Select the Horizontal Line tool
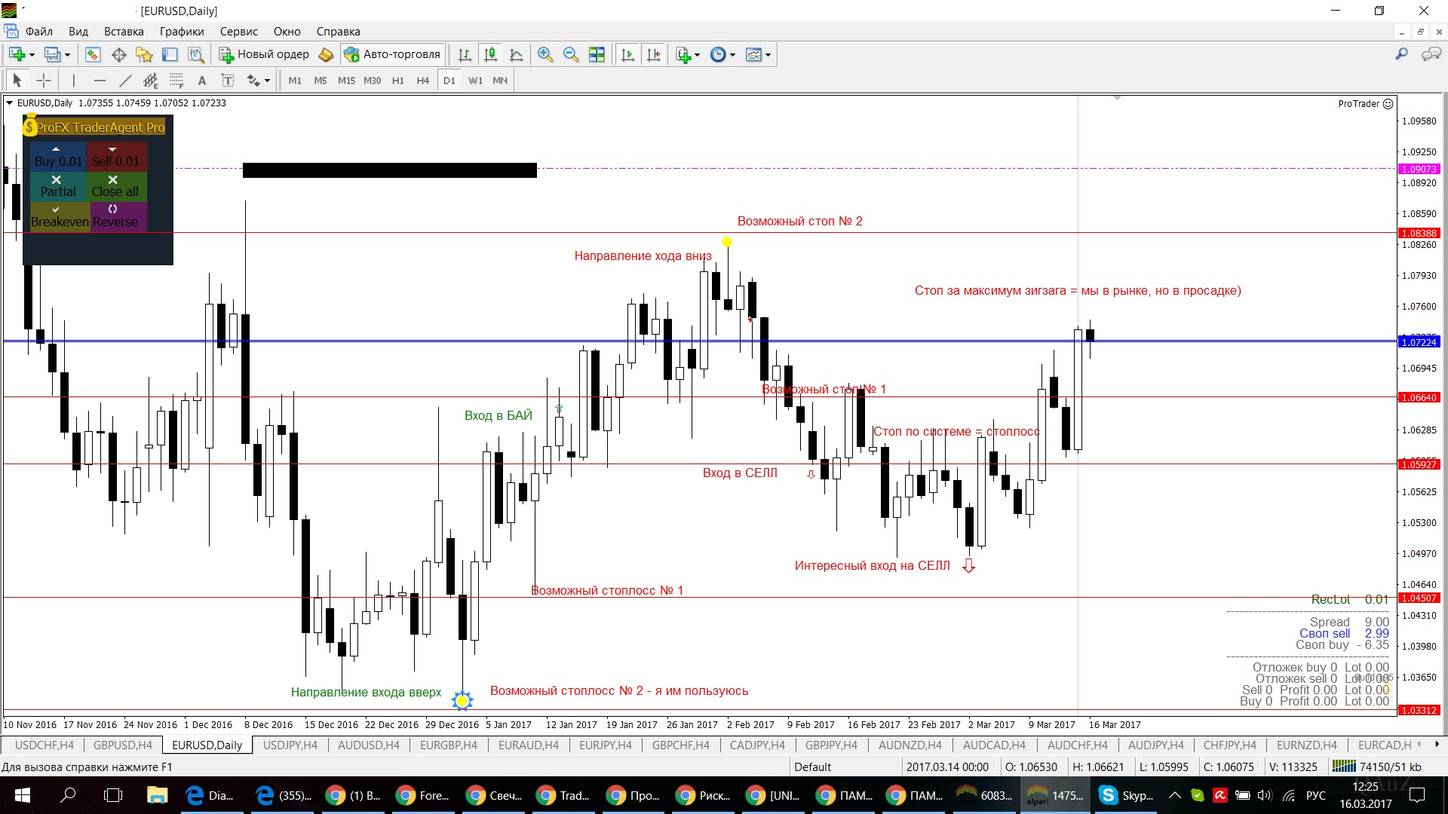This screenshot has height=814, width=1448. pyautogui.click(x=100, y=80)
